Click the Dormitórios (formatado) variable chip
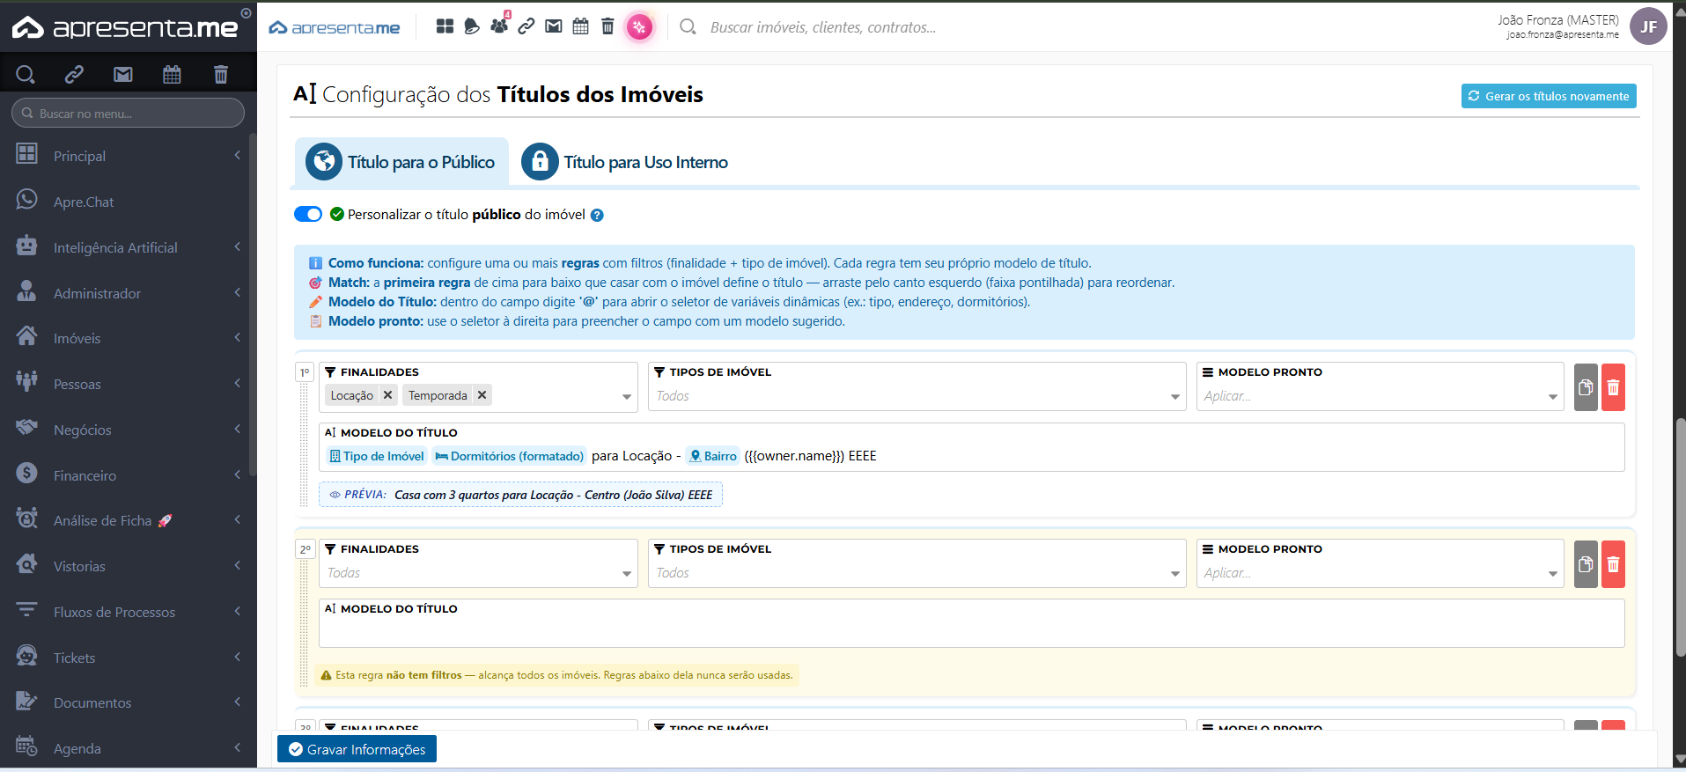 point(509,456)
